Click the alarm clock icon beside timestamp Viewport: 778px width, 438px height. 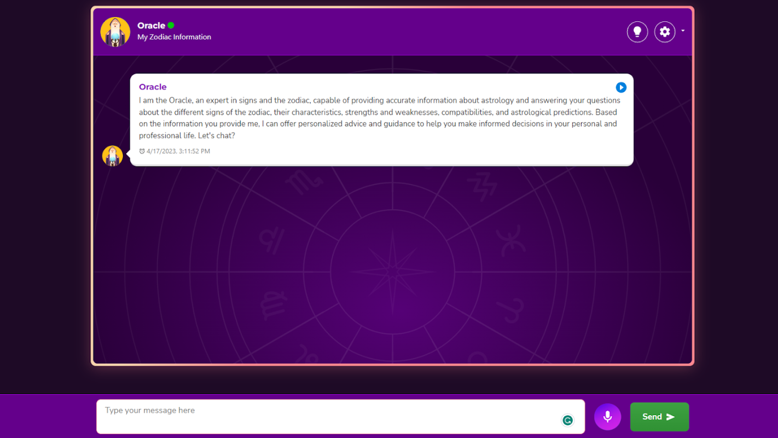tap(142, 151)
